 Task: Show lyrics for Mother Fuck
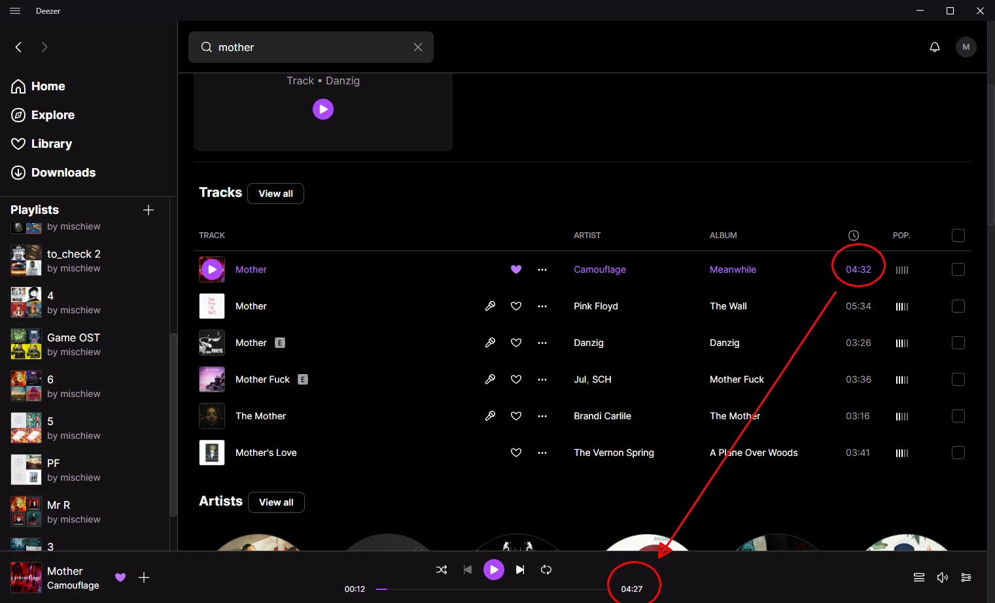point(490,379)
